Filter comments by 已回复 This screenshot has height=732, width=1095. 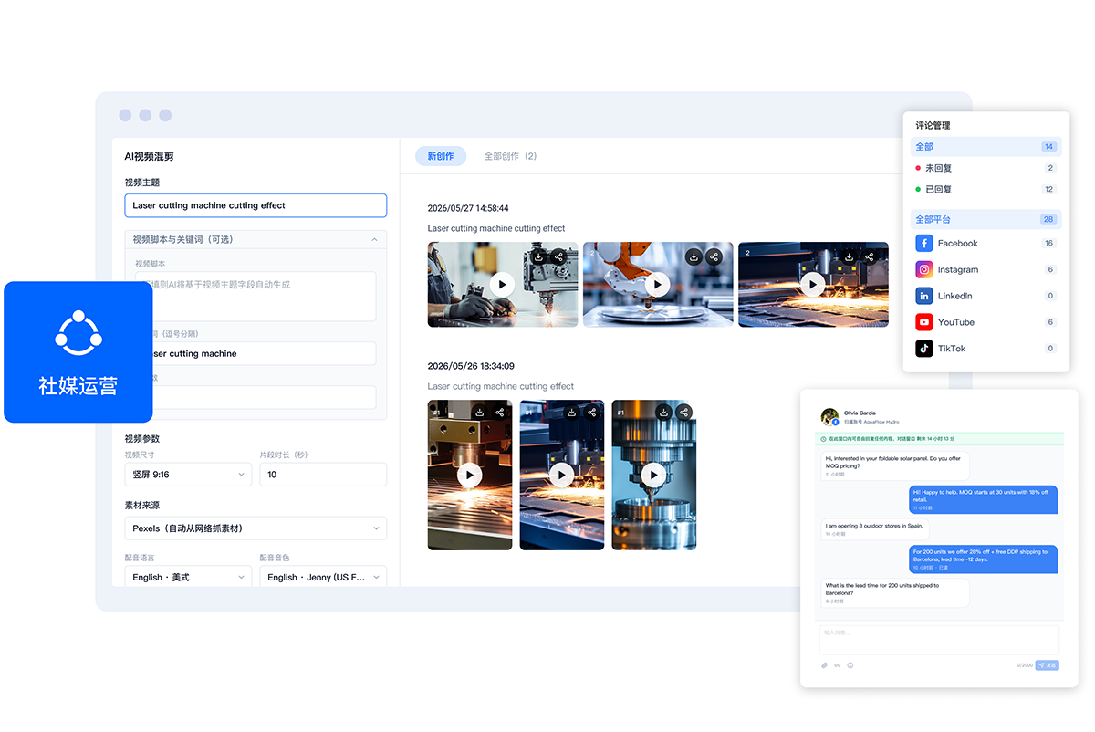pos(986,189)
